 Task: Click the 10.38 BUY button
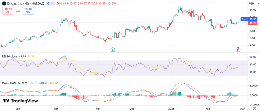point(28,11)
